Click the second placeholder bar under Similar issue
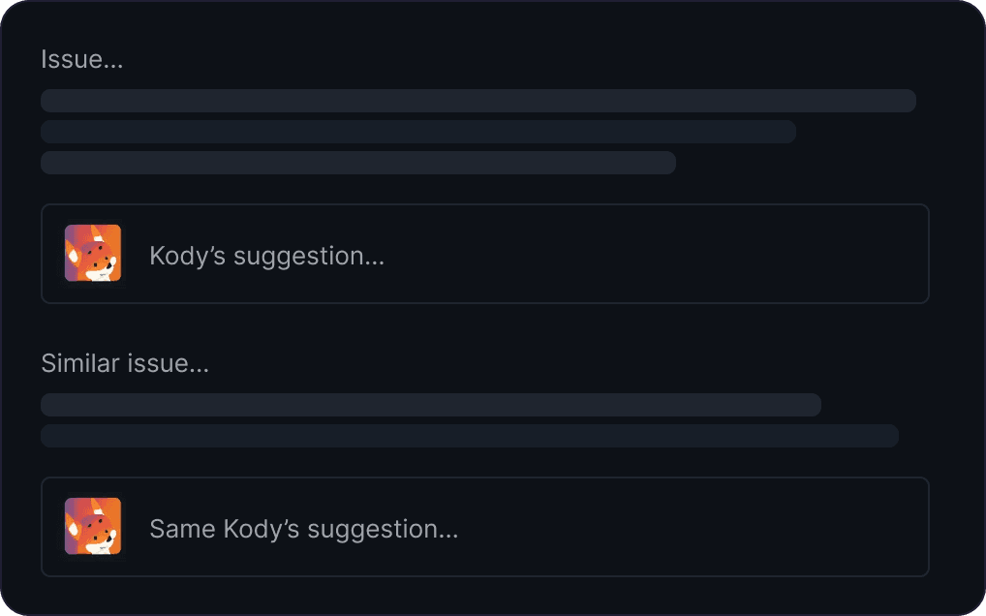The image size is (986, 616). point(469,436)
